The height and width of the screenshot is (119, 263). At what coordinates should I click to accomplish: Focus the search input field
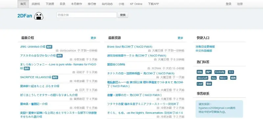tap(86, 15)
